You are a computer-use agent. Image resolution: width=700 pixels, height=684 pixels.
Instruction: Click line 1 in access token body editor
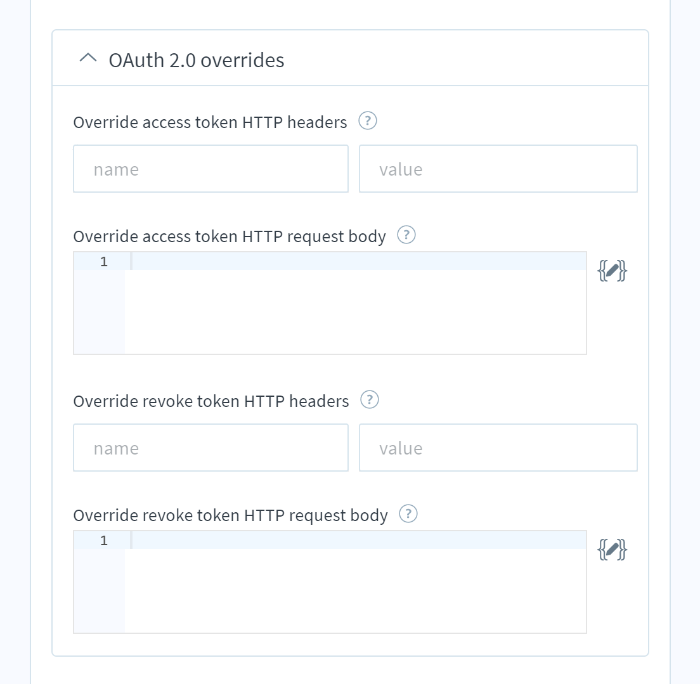coord(358,261)
